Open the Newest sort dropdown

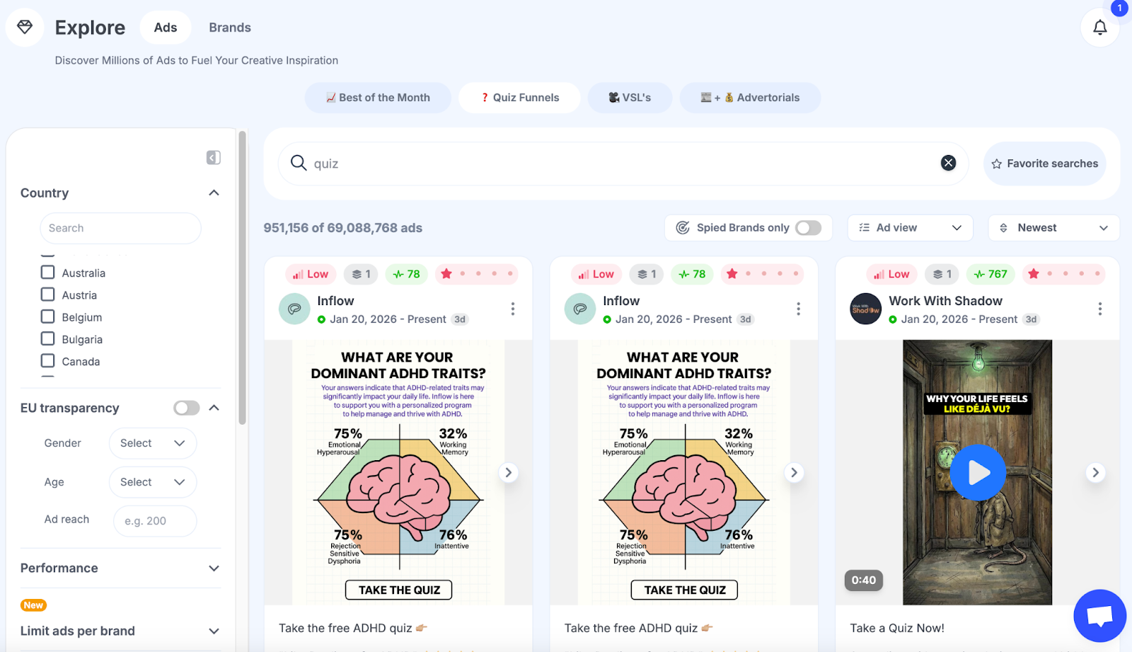point(1053,228)
